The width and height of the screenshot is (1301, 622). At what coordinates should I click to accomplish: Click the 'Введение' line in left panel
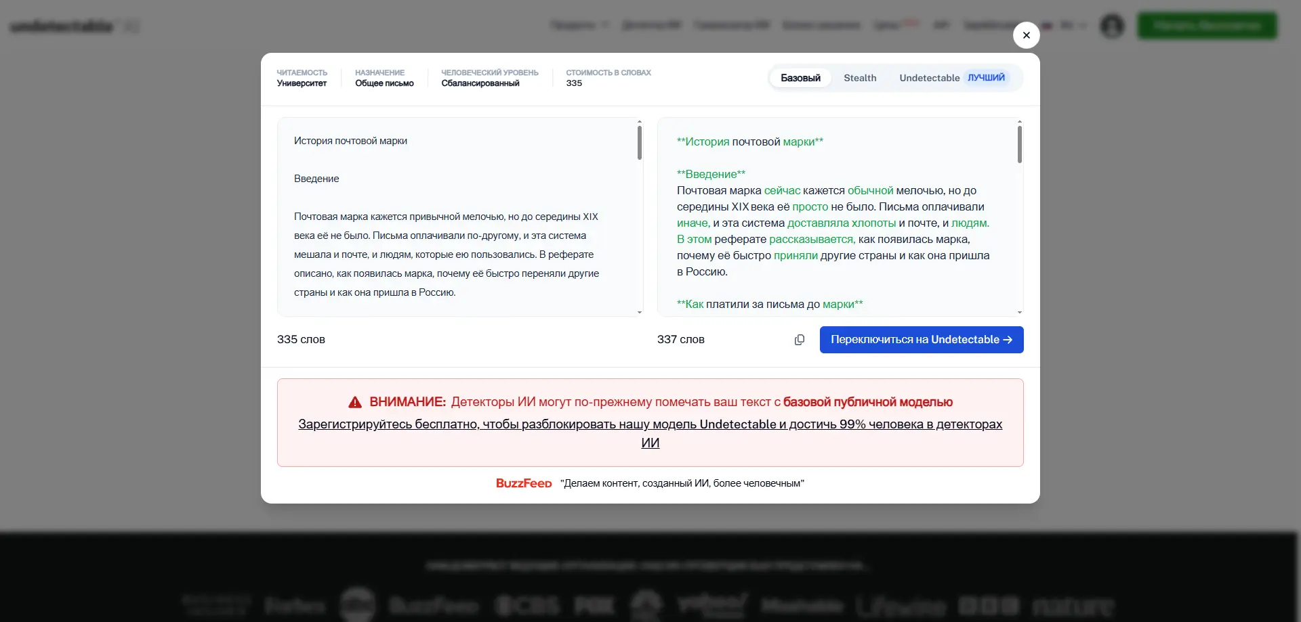316,179
